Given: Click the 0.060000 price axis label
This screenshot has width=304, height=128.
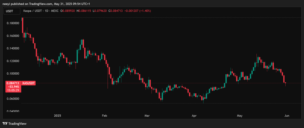Looking at the screenshot, I should (13, 99).
